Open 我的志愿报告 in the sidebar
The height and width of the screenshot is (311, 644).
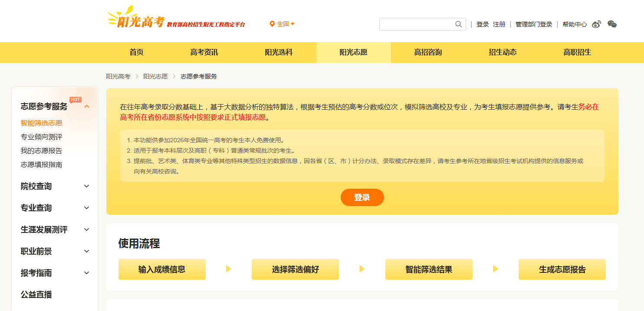coord(41,151)
